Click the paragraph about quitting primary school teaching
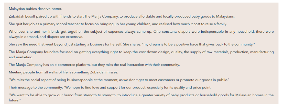 (x=118, y=24)
